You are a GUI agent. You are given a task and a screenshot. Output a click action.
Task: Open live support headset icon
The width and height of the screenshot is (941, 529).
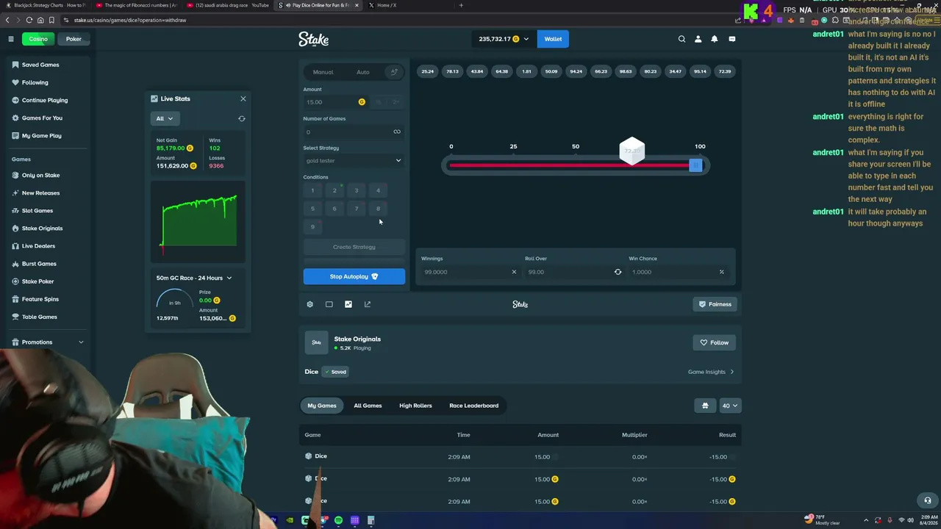tap(928, 500)
